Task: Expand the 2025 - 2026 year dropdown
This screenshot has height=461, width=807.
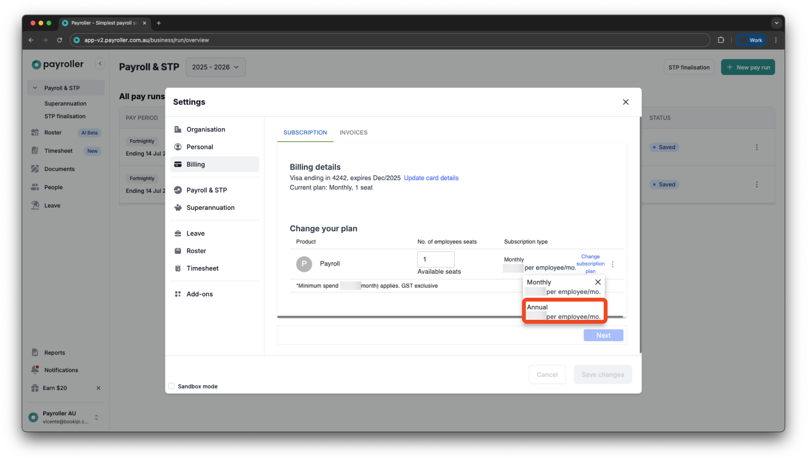Action: tap(215, 67)
